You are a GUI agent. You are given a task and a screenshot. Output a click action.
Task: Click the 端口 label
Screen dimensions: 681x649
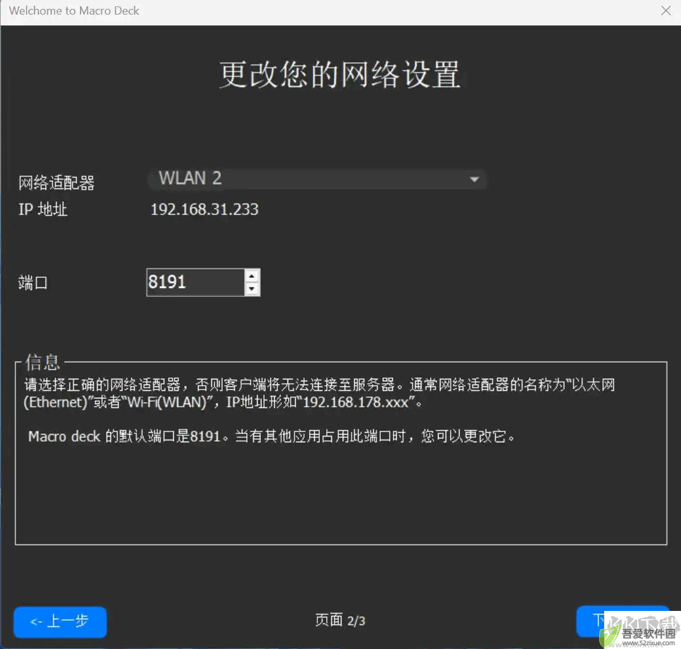pyautogui.click(x=33, y=282)
